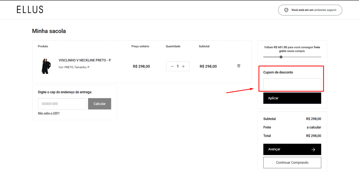Click the Total label in summary
This screenshot has width=359, height=172.
(267, 136)
